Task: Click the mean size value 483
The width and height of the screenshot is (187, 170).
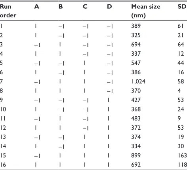Action: (136, 118)
